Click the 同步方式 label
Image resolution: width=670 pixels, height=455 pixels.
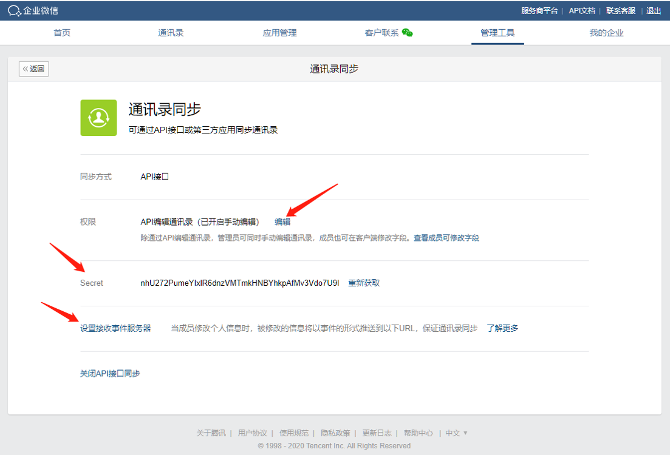[x=96, y=177]
